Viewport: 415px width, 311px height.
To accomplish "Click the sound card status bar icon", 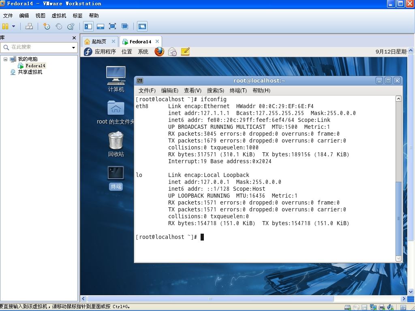I will click(390, 307).
